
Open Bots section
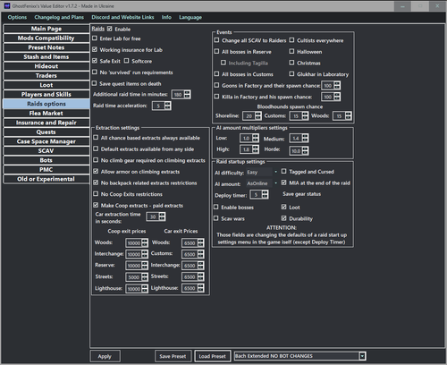coord(46,160)
